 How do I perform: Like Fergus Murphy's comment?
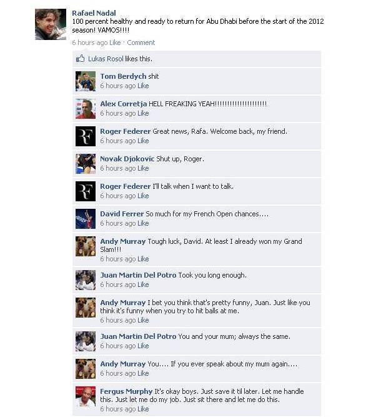143,409
